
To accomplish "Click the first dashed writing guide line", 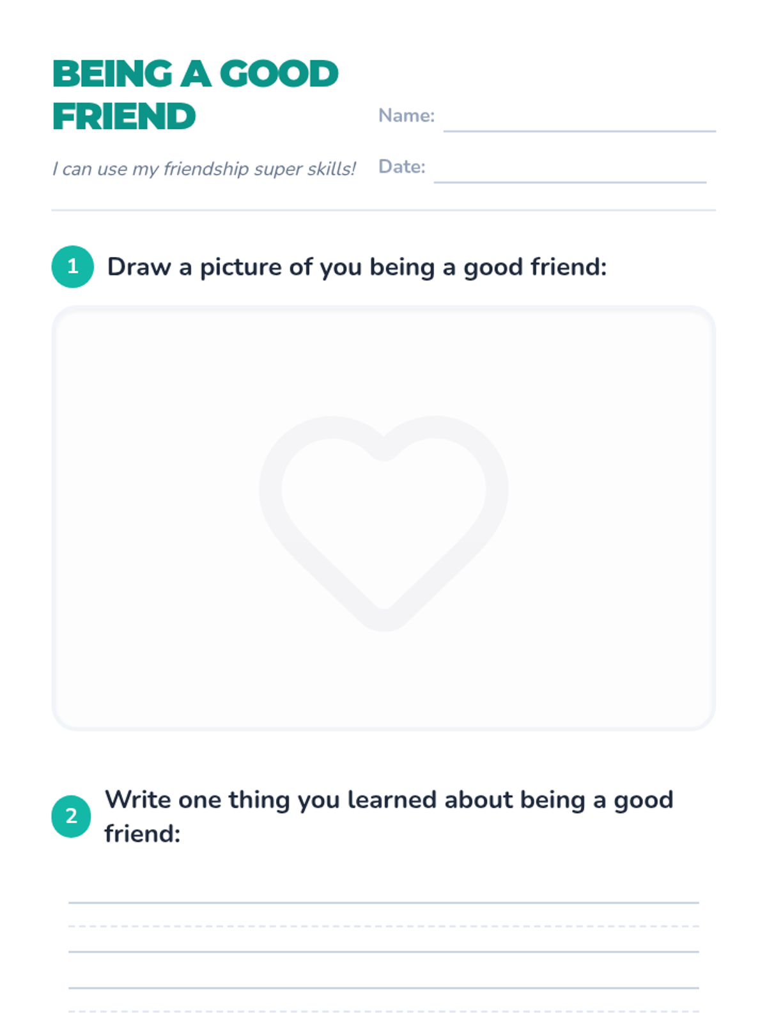I will [383, 926].
